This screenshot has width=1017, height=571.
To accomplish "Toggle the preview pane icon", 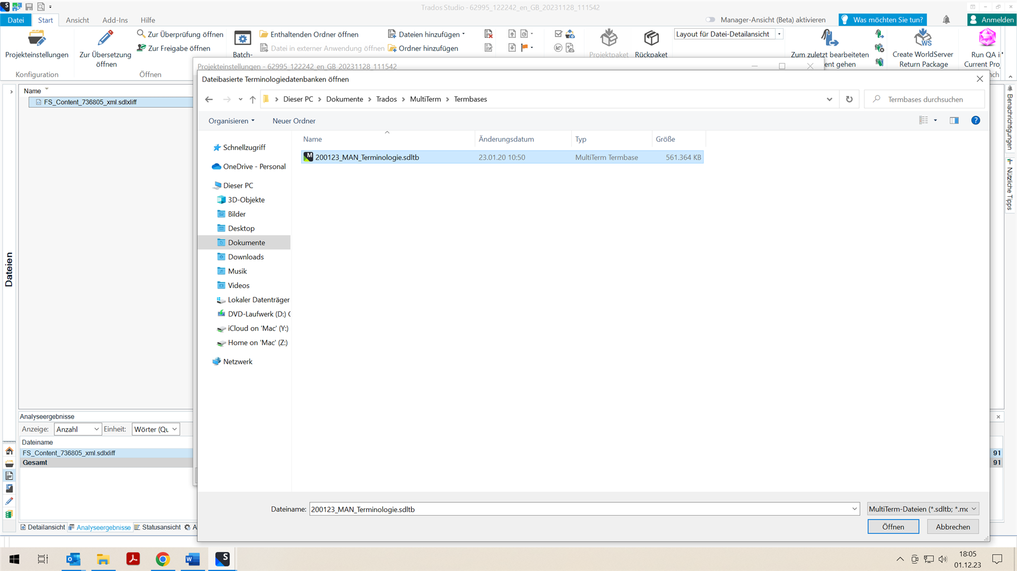I will 954,120.
